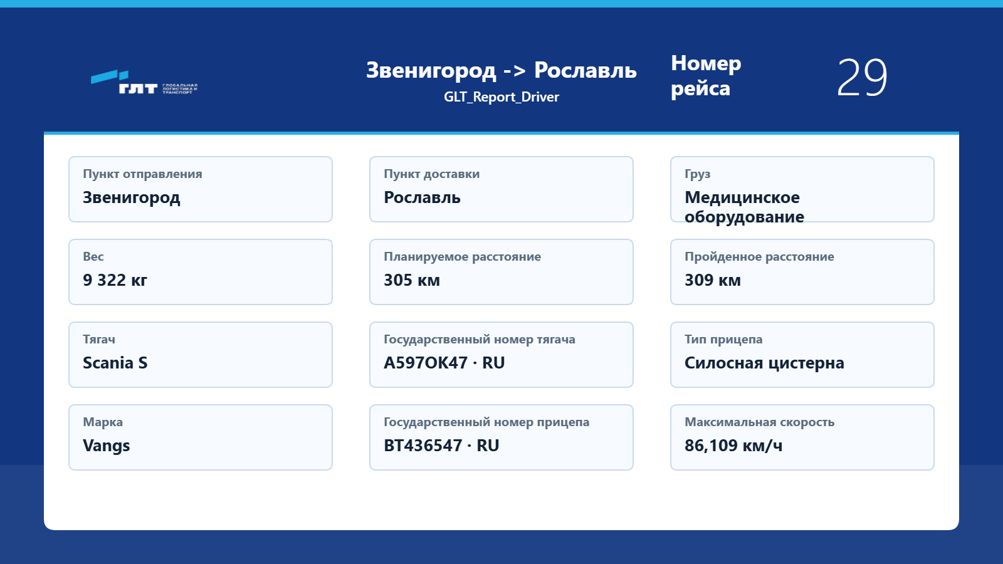Open the Пункт отправления card

click(201, 189)
